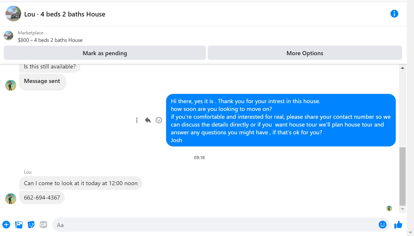Click the plus icon for more actions
Viewport: 414px width, 236px height.
6,224
